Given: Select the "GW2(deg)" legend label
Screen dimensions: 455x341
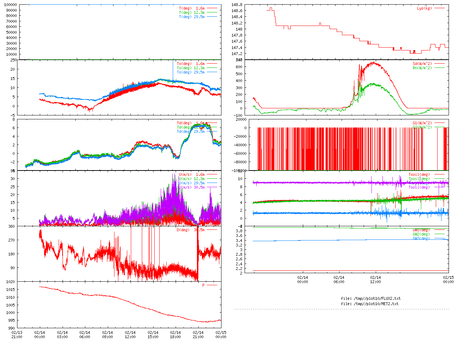Looking at the screenshot, I should pyautogui.click(x=421, y=234).
